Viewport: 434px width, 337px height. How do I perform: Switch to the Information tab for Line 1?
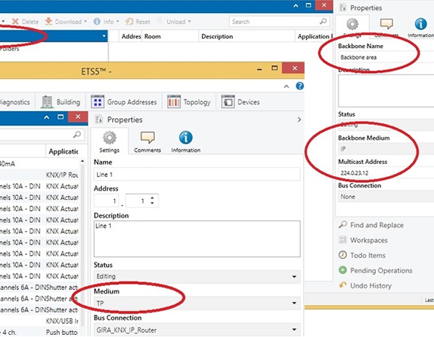tap(186, 141)
